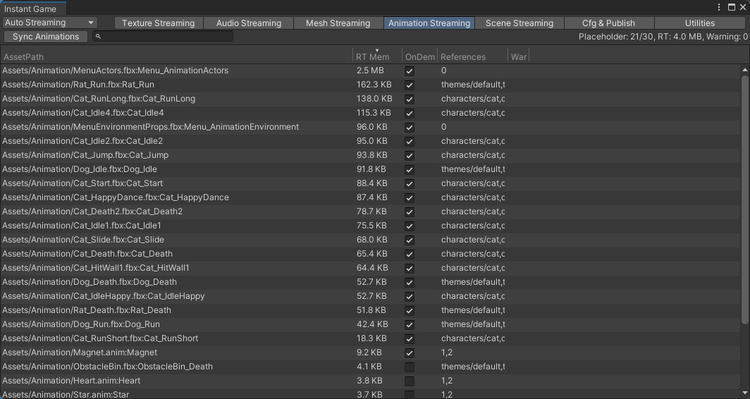The image size is (750, 399).
Task: Switch to the Mesh Streaming tab
Action: pyautogui.click(x=338, y=23)
